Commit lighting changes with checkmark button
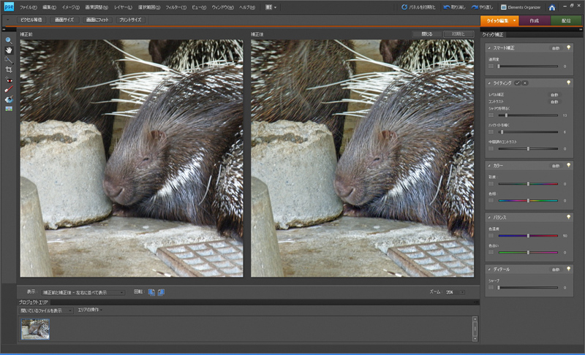Image resolution: width=585 pixels, height=355 pixels. (x=517, y=83)
